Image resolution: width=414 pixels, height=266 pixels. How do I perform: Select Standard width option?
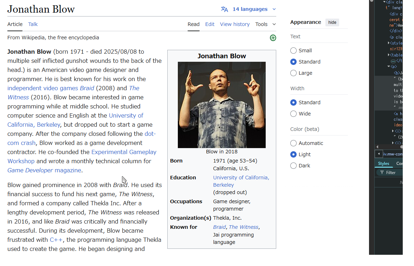[x=293, y=102]
